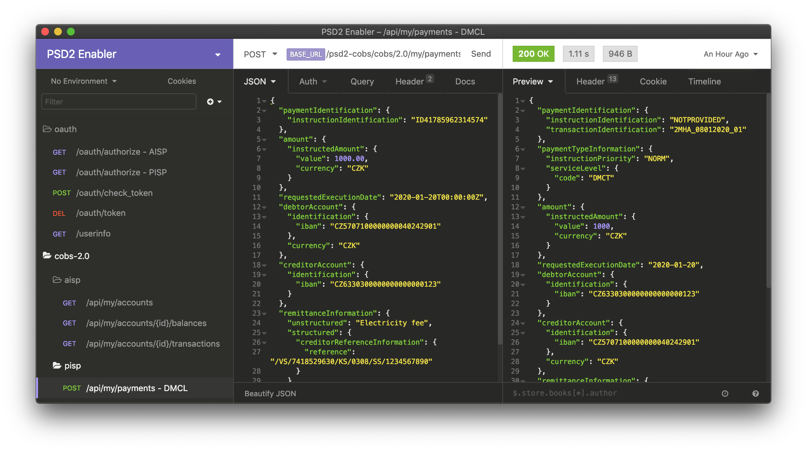The image size is (807, 451).
Task: Switch to the request Header tab
Action: [414, 81]
